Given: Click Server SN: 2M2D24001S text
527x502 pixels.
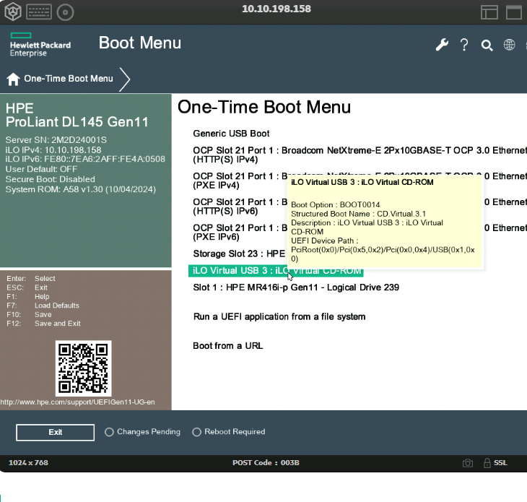Looking at the screenshot, I should (x=56, y=140).
